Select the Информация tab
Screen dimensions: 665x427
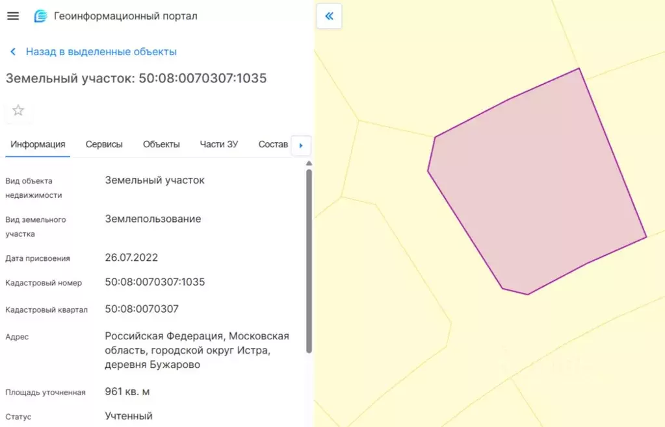[37, 144]
